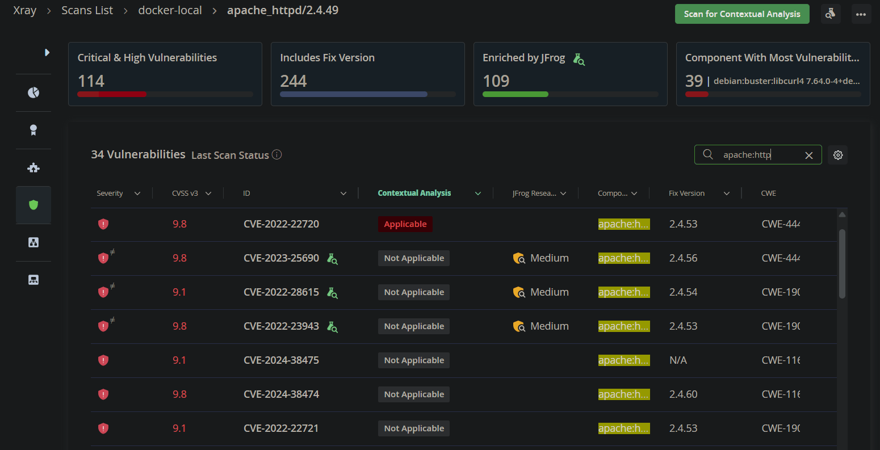Clear the apache:http search text
This screenshot has height=450, width=880.
pyautogui.click(x=809, y=155)
